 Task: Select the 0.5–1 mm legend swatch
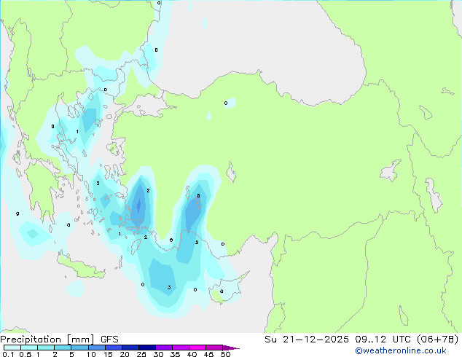click(x=29, y=348)
